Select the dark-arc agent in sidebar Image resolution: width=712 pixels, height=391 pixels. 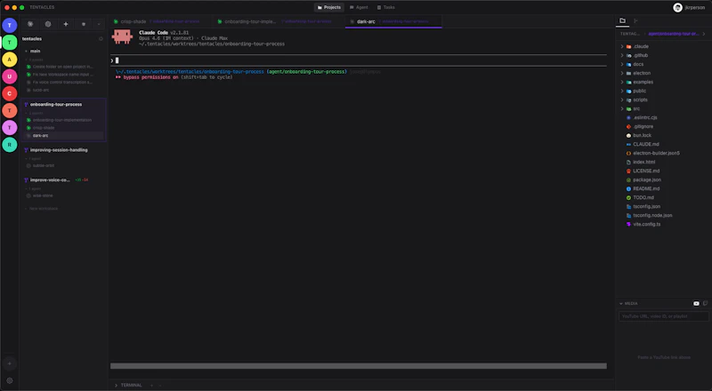[63, 136]
